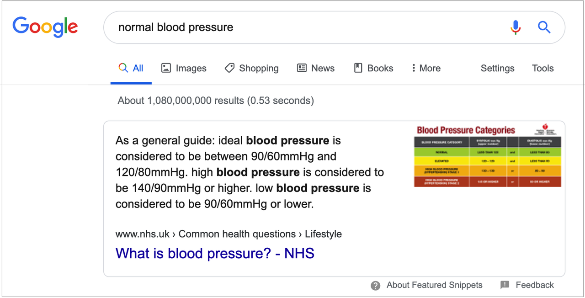585x298 pixels.
Task: Expand the More options menu
Action: (426, 68)
